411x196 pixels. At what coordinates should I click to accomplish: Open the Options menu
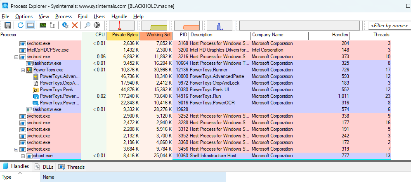tap(24, 17)
